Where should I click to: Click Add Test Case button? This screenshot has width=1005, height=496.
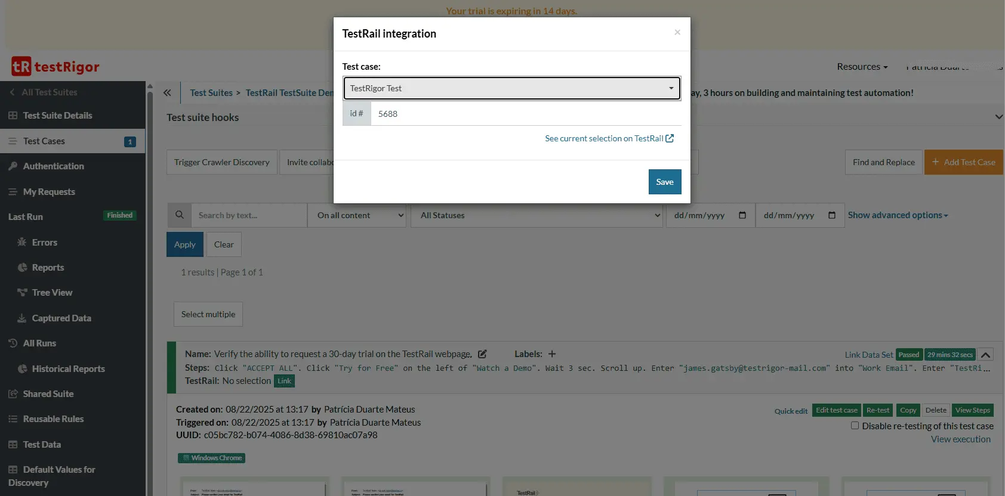pyautogui.click(x=963, y=162)
